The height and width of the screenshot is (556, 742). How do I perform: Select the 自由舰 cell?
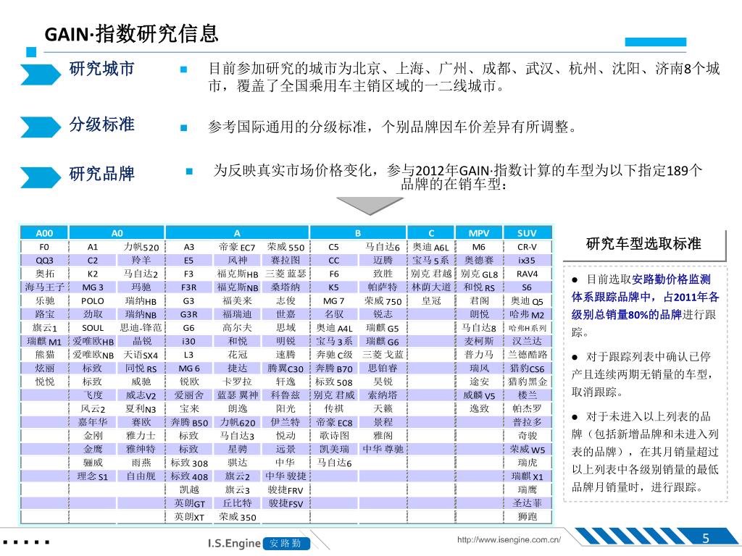[141, 476]
